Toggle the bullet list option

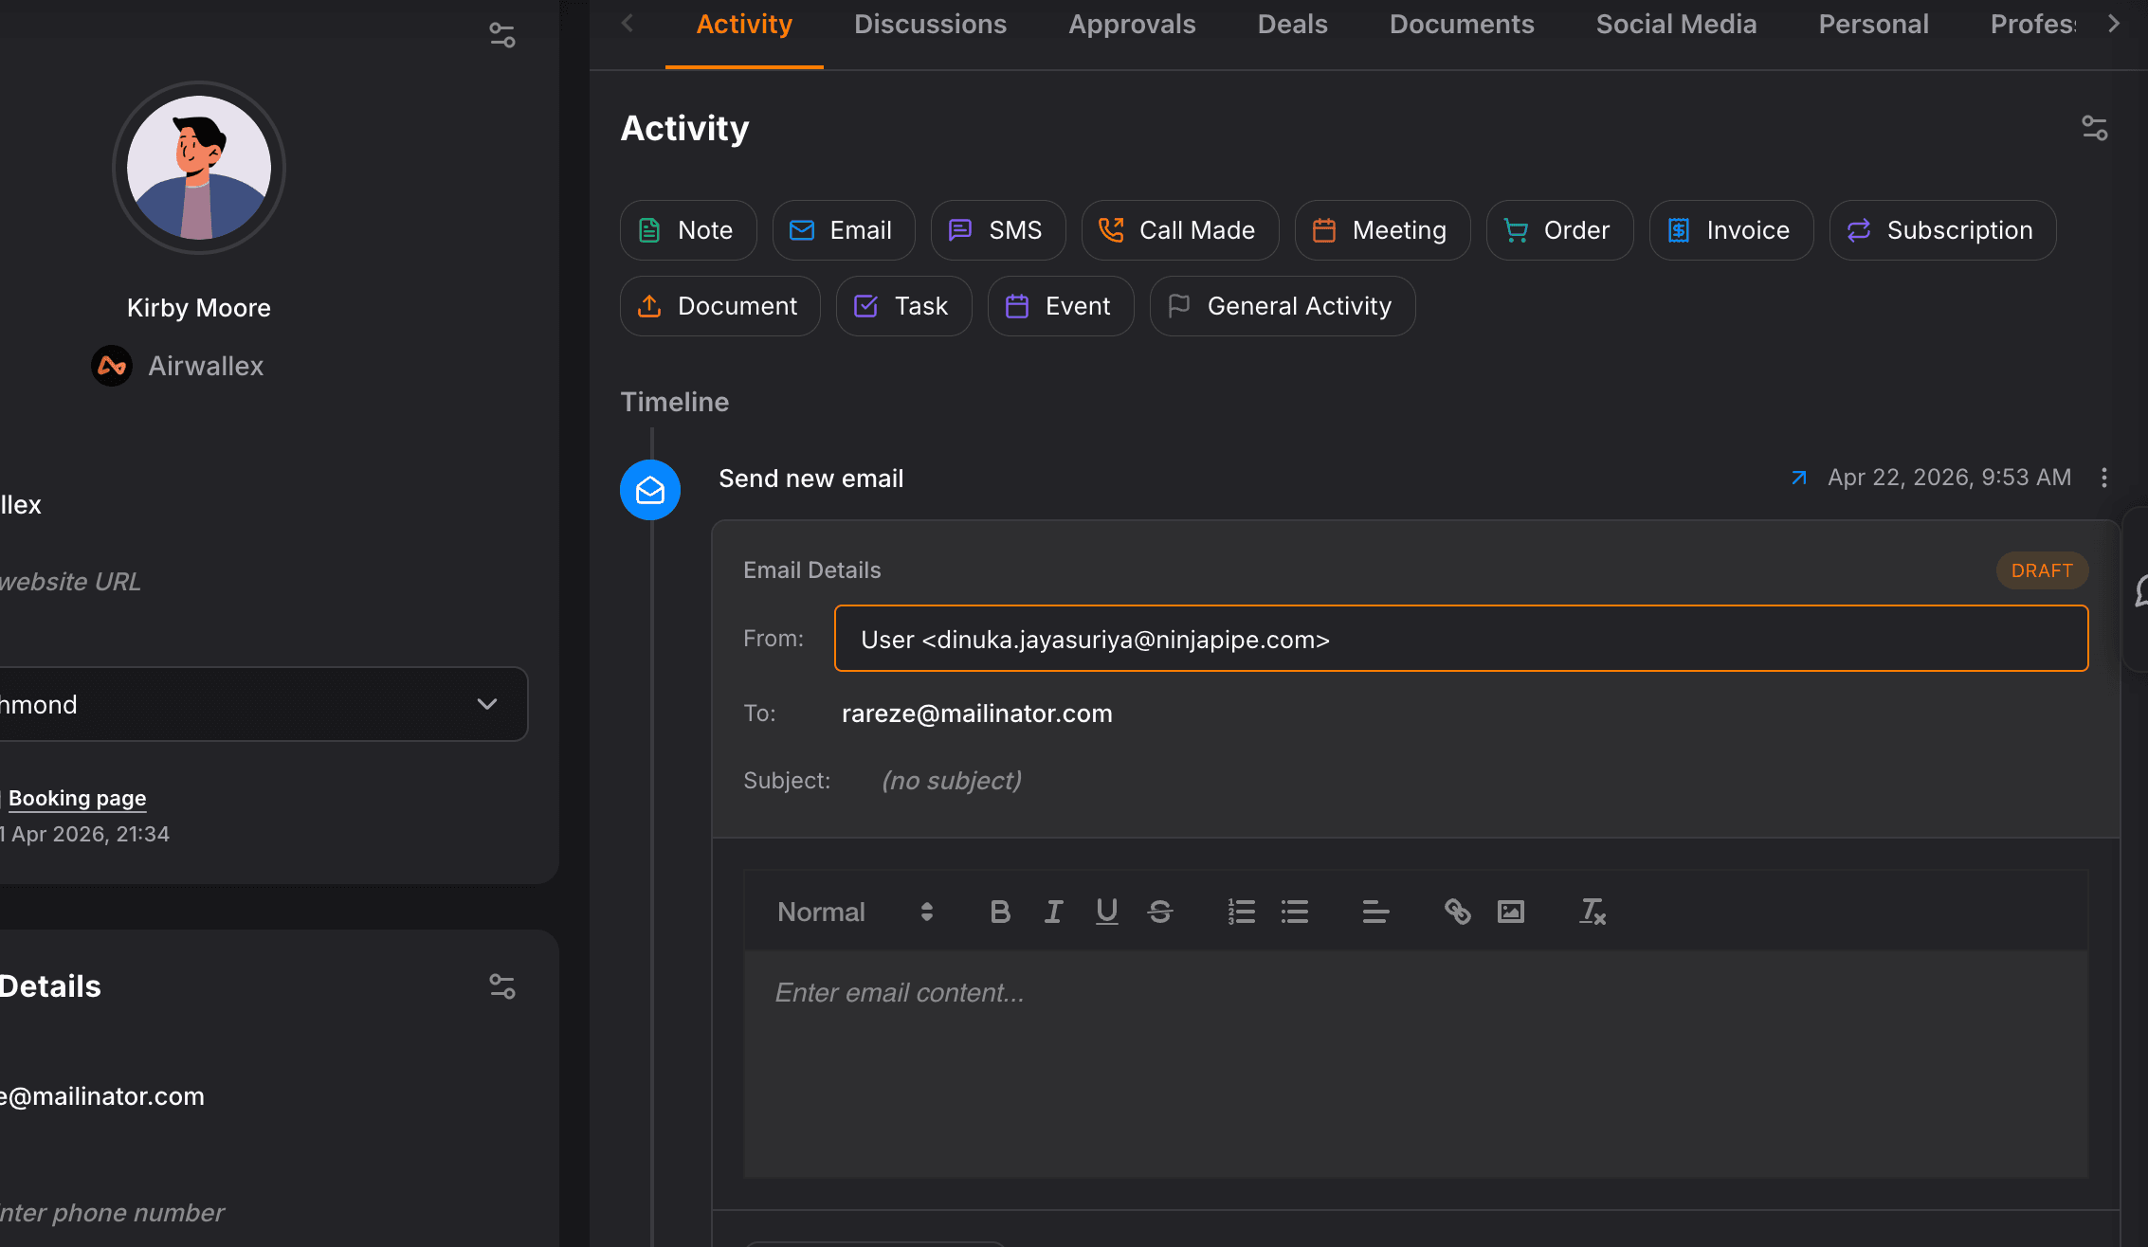1295,912
